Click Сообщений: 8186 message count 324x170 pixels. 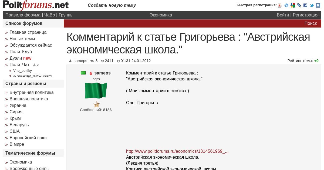[x=96, y=110]
